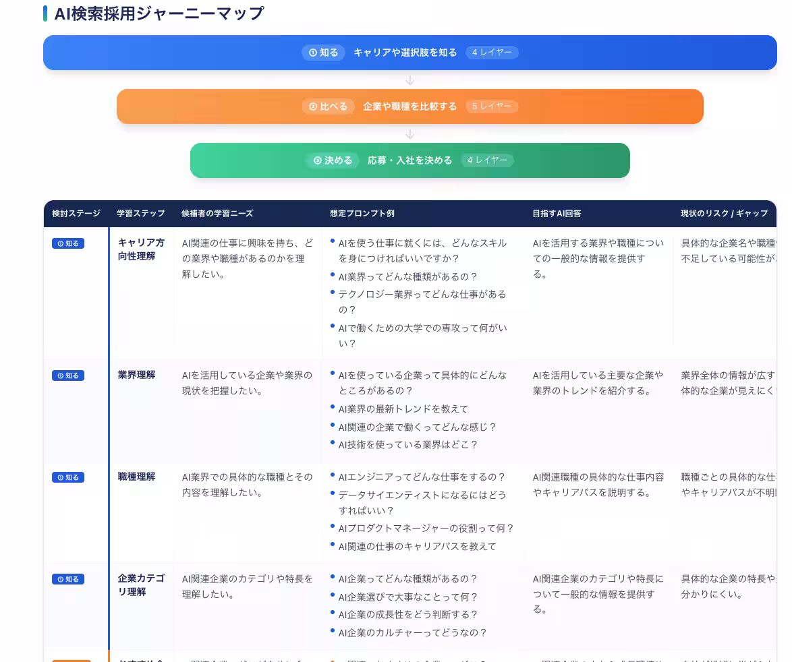The width and height of the screenshot is (792, 662).
Task: Click prompt テクノロジー業界ってどんな仕事があるの？
Action: click(x=422, y=302)
